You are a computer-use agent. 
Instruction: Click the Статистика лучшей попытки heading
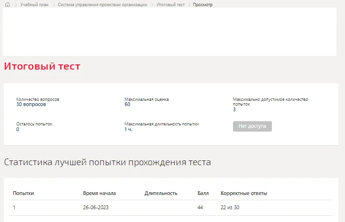point(107,162)
